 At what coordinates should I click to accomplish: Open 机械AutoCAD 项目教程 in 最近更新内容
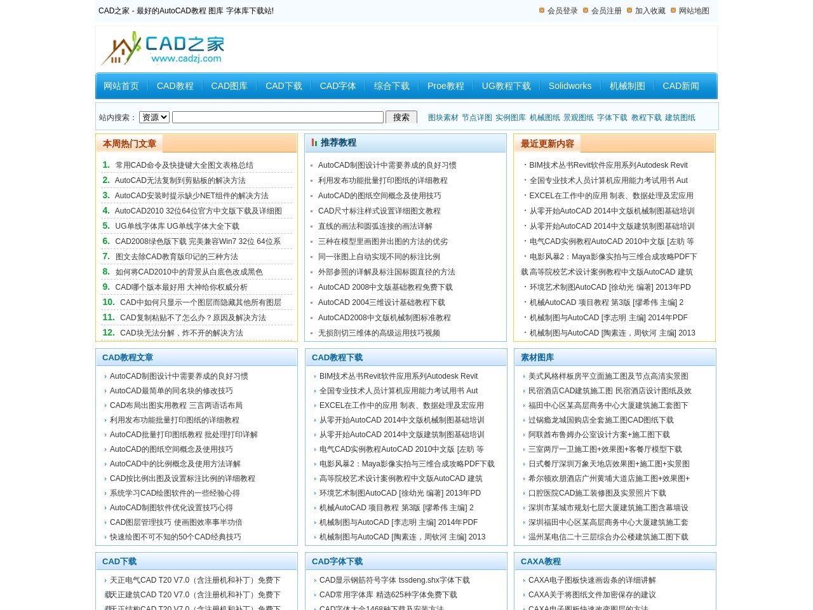(x=607, y=302)
